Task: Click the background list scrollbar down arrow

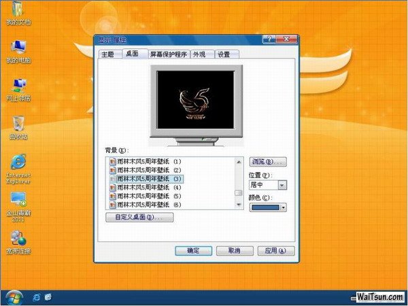Action: coord(238,204)
